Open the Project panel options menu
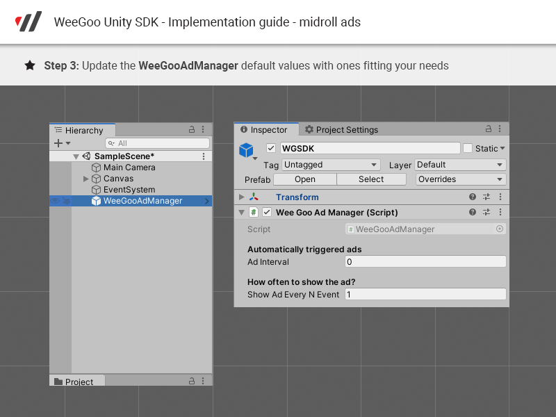Image resolution: width=556 pixels, height=417 pixels. click(x=203, y=381)
